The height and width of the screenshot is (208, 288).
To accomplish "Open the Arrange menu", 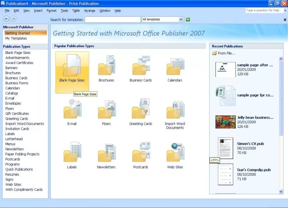I will coord(90,11).
